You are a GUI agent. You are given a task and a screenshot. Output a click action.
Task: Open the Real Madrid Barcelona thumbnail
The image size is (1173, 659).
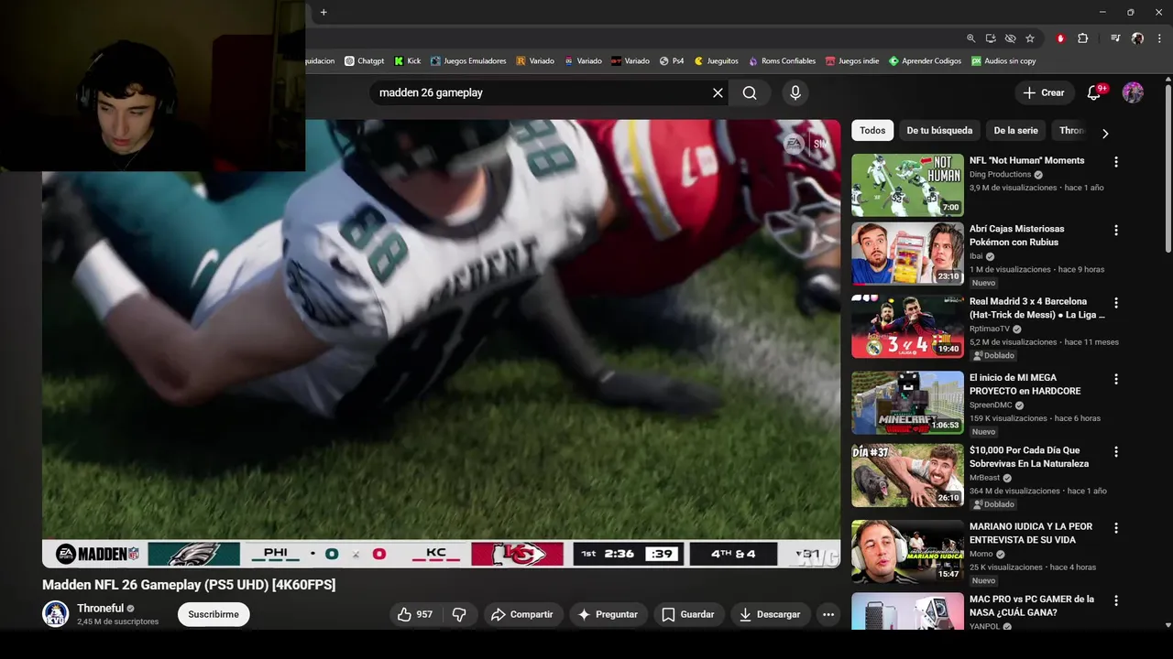coord(907,326)
